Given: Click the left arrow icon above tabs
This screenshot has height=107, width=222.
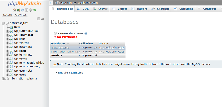Looking at the screenshot, I should tap(51, 3).
